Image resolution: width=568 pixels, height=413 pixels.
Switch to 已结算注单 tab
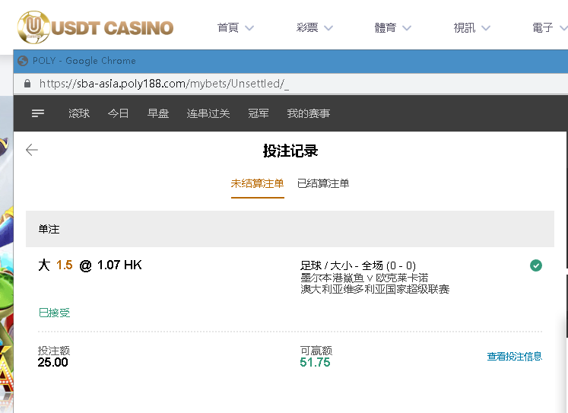coord(323,183)
